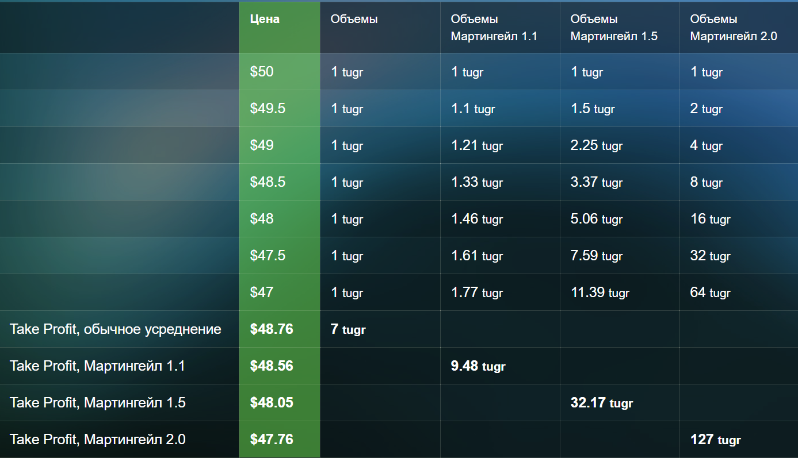798x458 pixels.
Task: Select the 127 tugr total
Action: click(716, 440)
